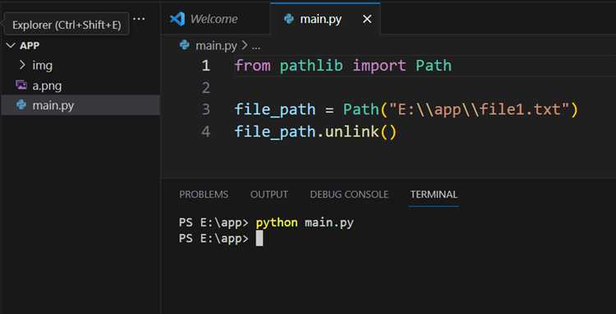Click the Python icon beside main.py in explorer
The image size is (616, 314).
[x=21, y=105]
